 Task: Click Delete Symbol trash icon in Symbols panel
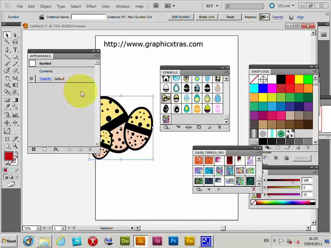(x=219, y=127)
